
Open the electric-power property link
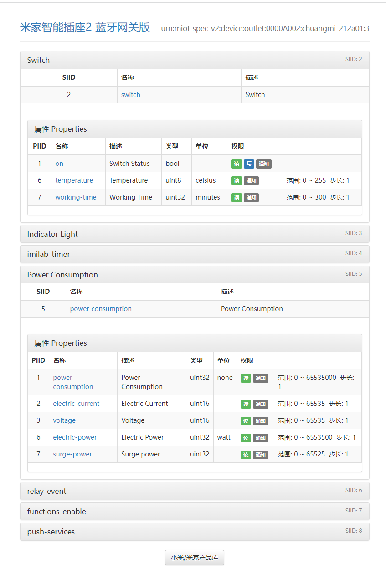(75, 437)
